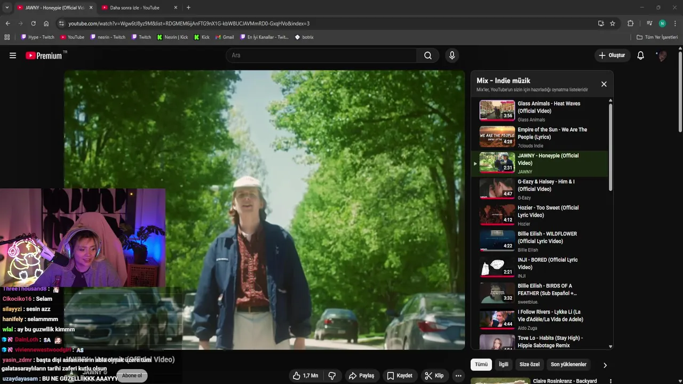Image resolution: width=683 pixels, height=384 pixels.
Task: Close the Mix - Indie müzik panel
Action: (x=604, y=84)
